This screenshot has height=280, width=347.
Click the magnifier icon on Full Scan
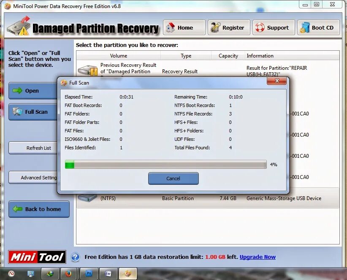(x=17, y=111)
